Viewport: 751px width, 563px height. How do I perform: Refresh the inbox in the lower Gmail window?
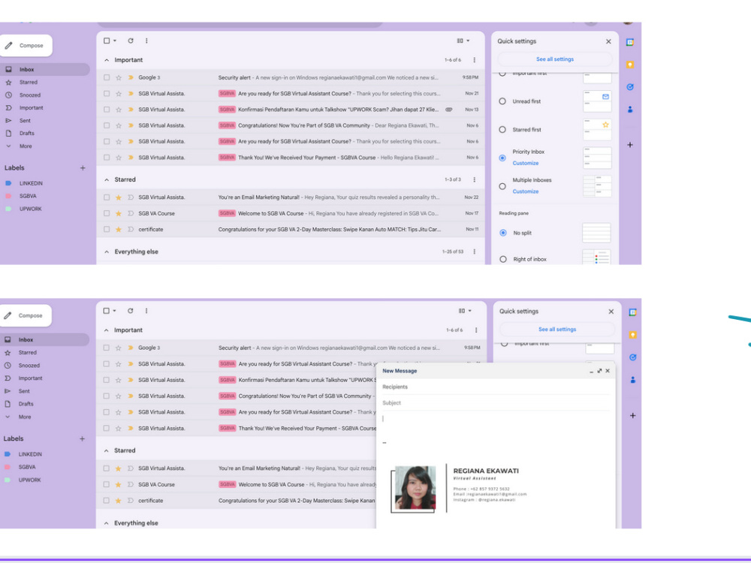point(130,311)
